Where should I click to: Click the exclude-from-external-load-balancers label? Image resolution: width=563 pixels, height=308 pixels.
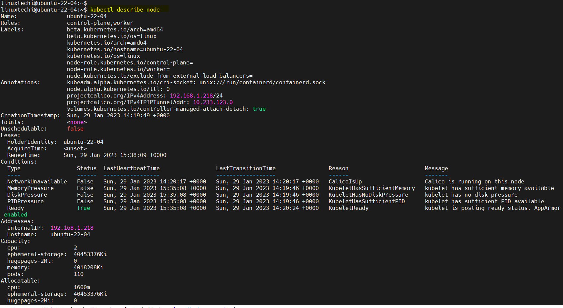(160, 76)
